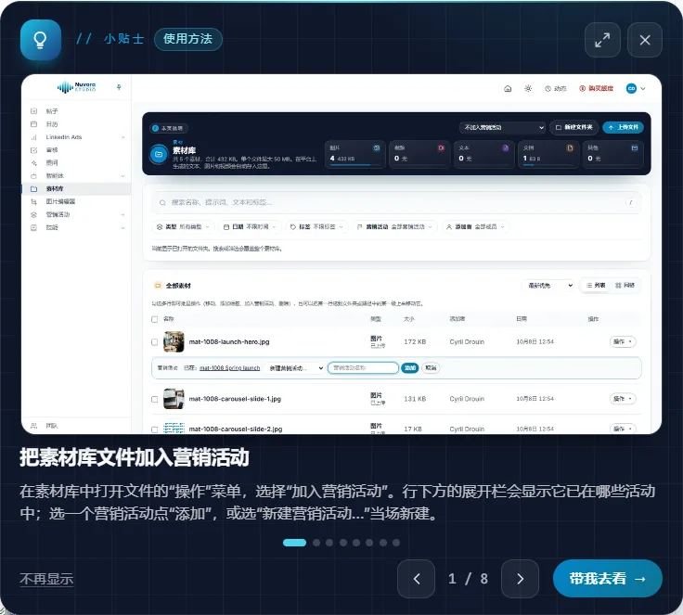Open the sort order dropdown near 列表

click(548, 286)
